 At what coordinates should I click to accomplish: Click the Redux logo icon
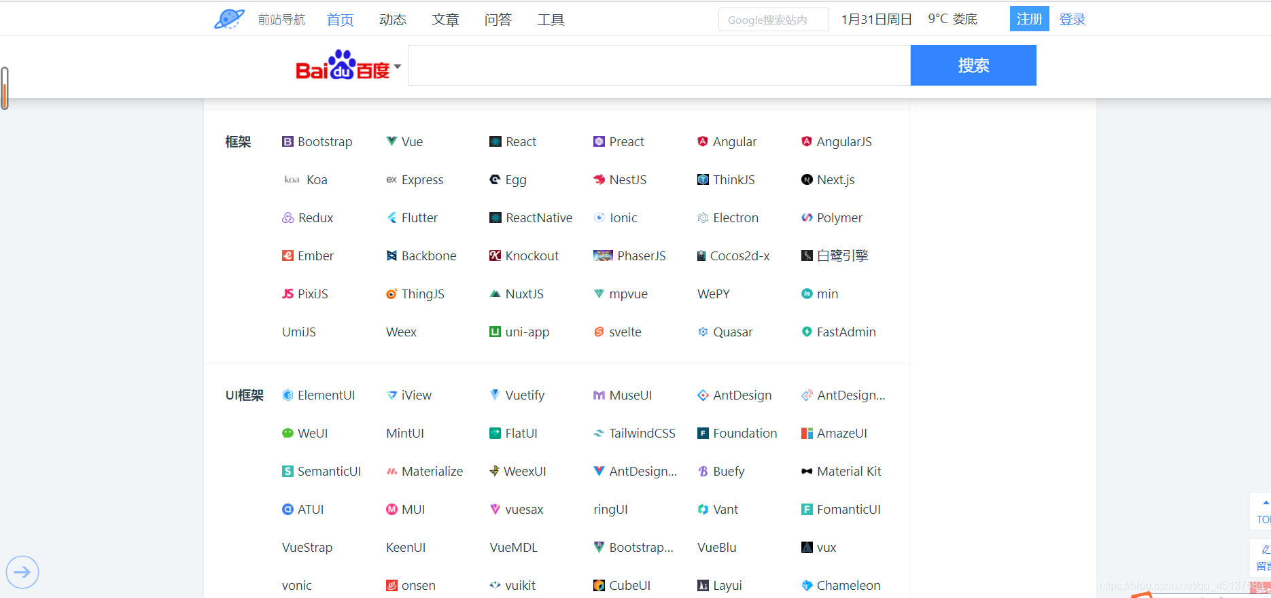click(x=288, y=217)
